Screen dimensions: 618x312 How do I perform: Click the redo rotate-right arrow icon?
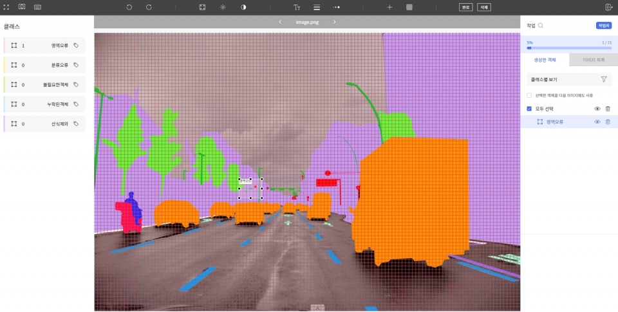coord(149,7)
